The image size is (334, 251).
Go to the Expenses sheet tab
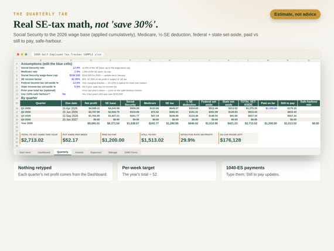pos(96,152)
